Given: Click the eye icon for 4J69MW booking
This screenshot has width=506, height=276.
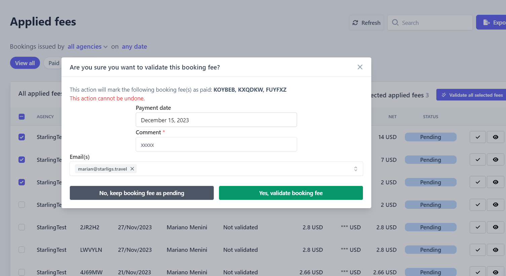Looking at the screenshot, I should (x=496, y=272).
